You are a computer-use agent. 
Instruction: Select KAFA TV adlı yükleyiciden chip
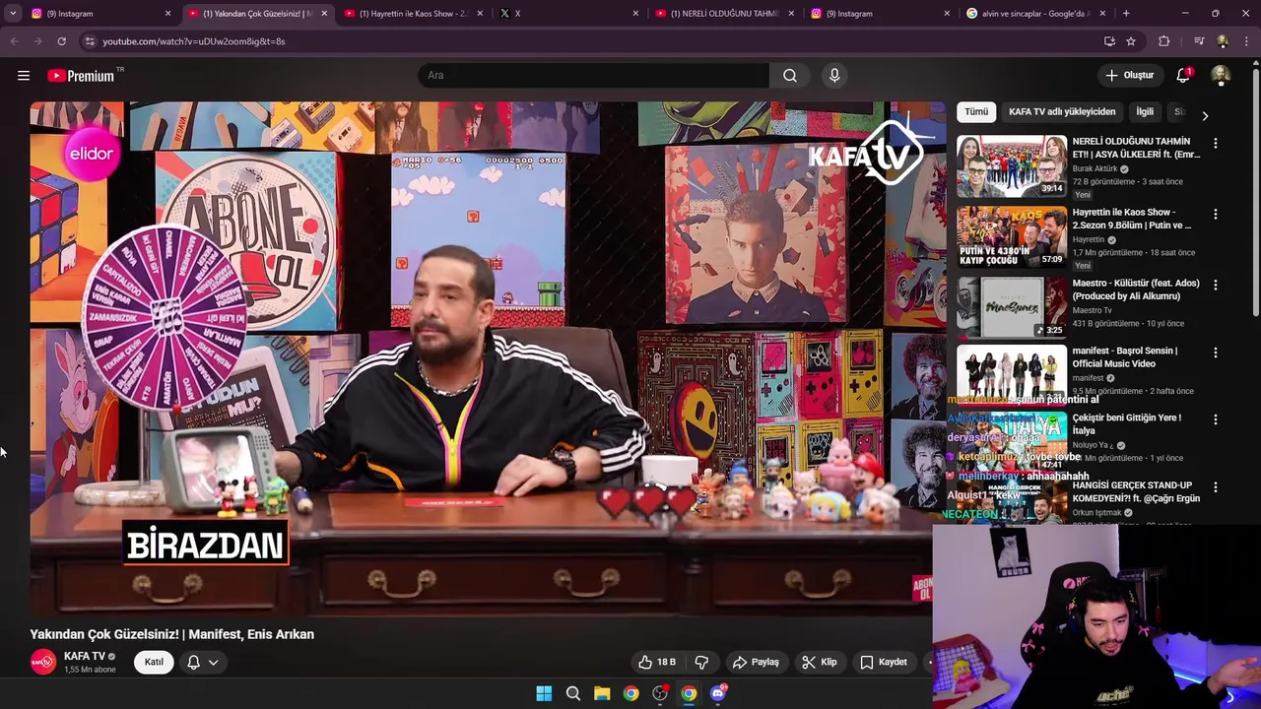click(x=1062, y=112)
